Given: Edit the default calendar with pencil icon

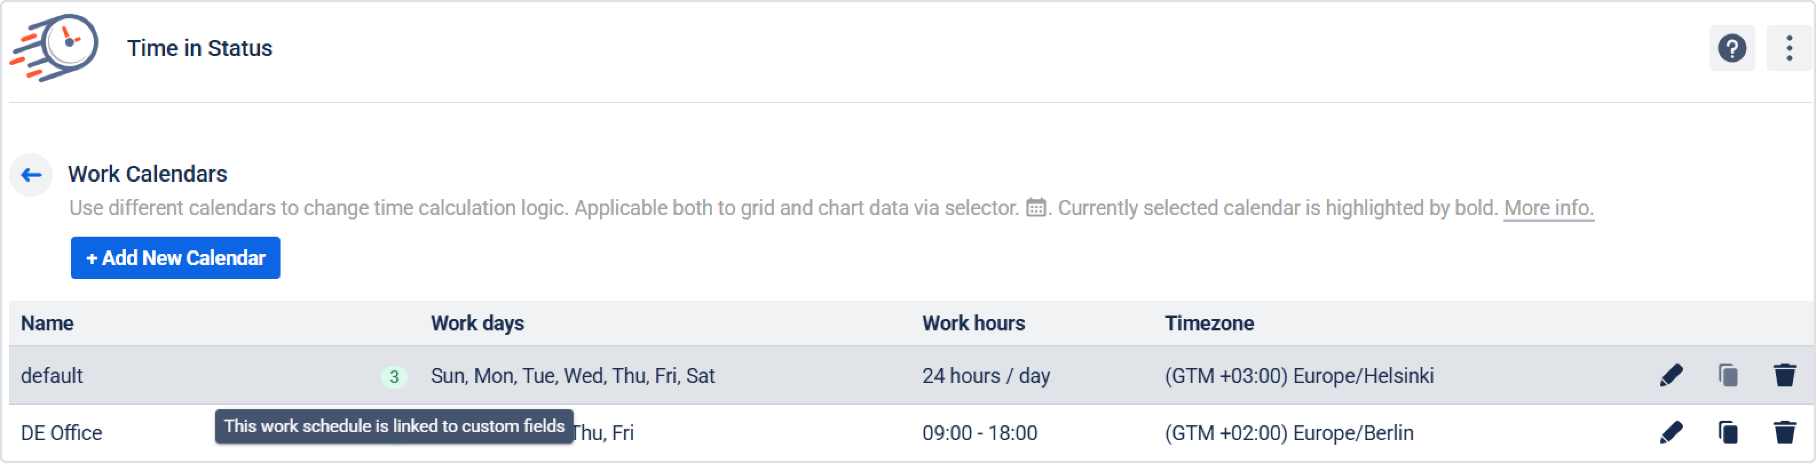Looking at the screenshot, I should 1671,375.
